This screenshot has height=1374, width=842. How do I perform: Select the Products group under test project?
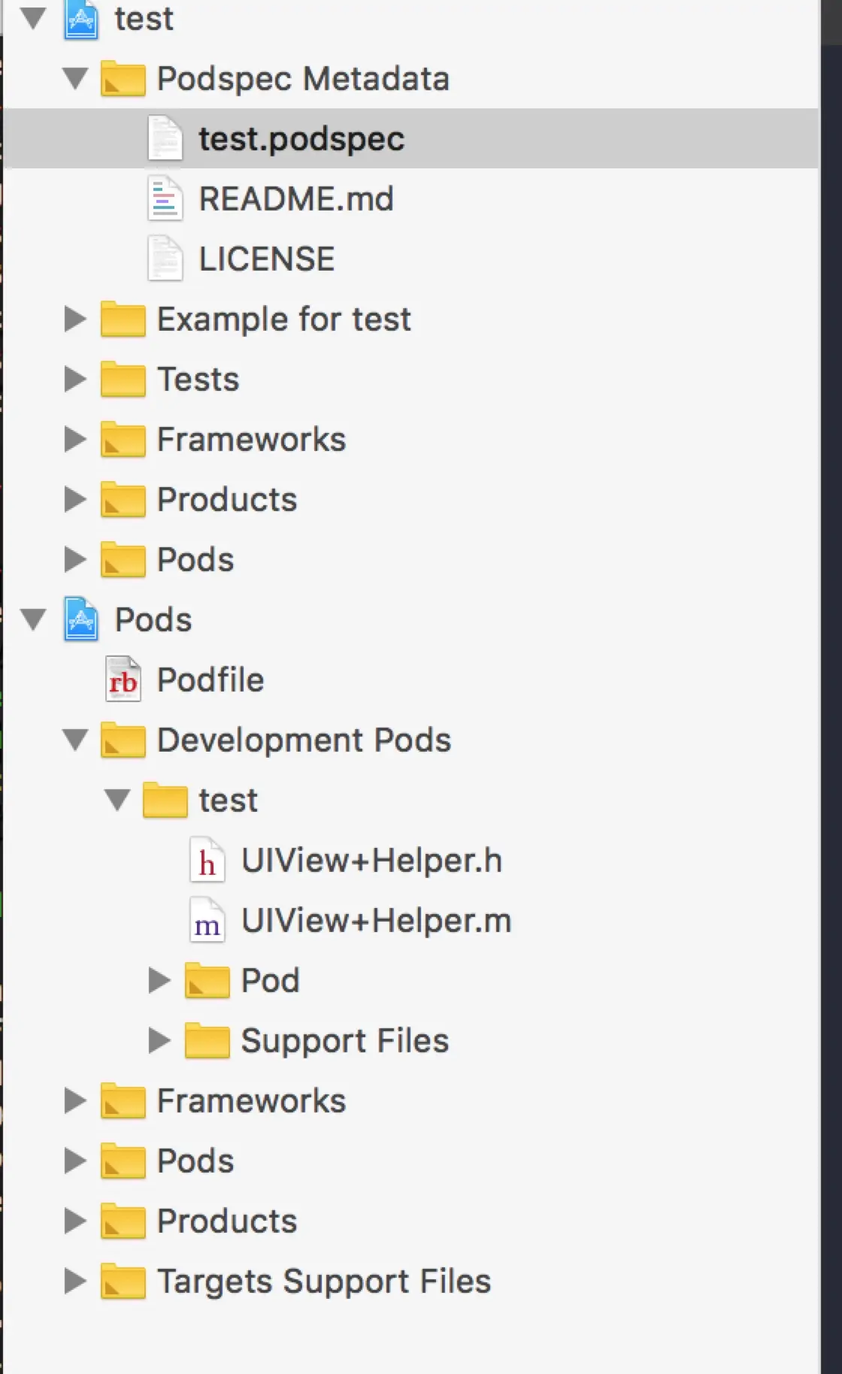[227, 500]
